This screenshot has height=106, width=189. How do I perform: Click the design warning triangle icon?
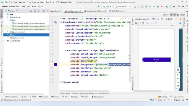click(180, 19)
